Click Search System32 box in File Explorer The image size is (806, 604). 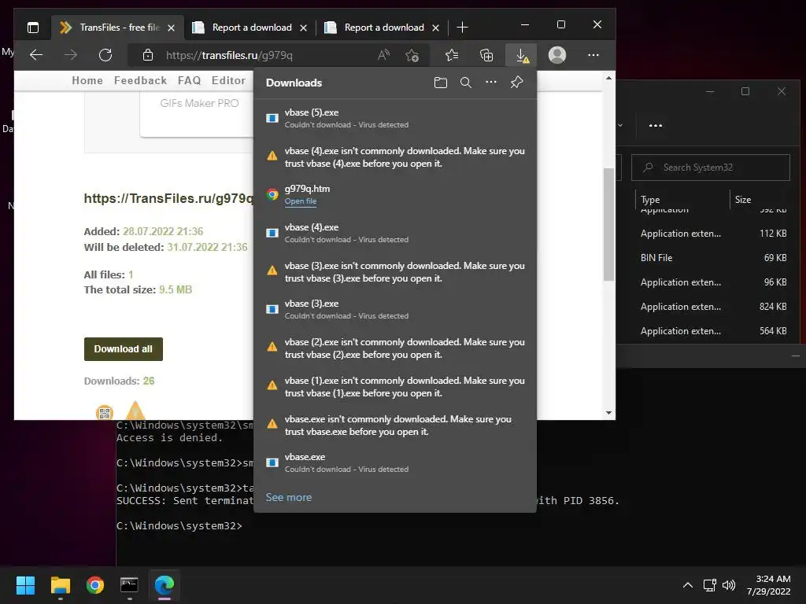click(711, 168)
